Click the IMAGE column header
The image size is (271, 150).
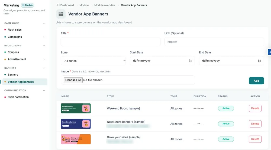(65, 96)
